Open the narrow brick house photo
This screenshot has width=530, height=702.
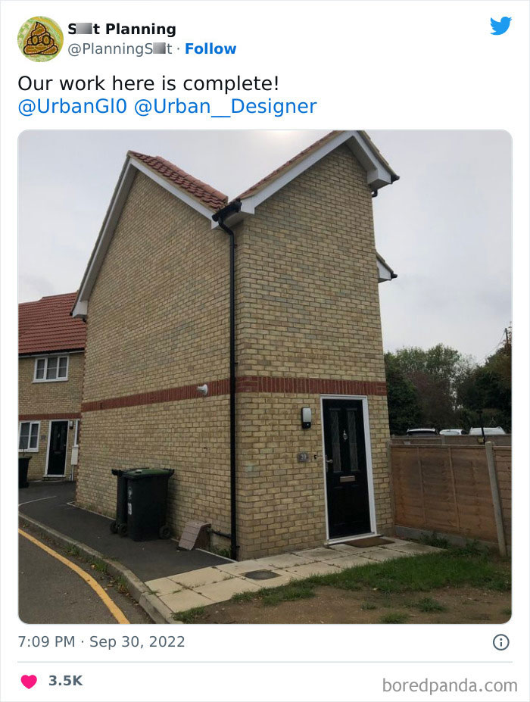click(265, 376)
